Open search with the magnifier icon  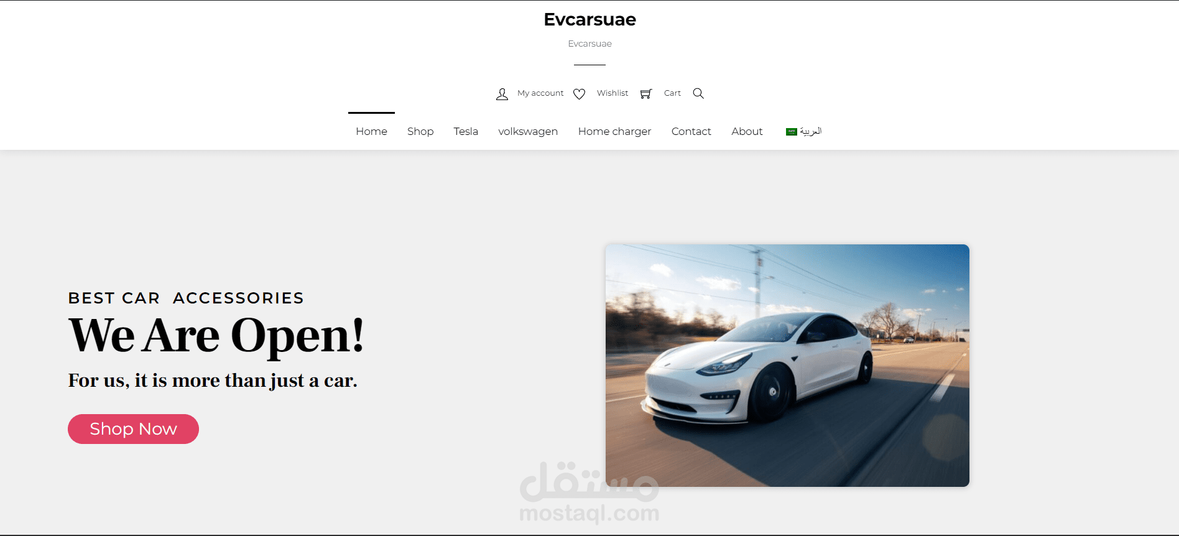coord(698,93)
